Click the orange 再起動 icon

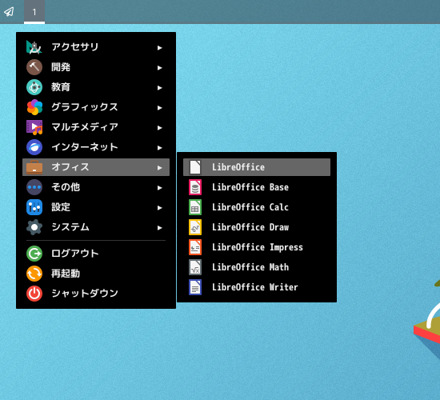point(34,274)
